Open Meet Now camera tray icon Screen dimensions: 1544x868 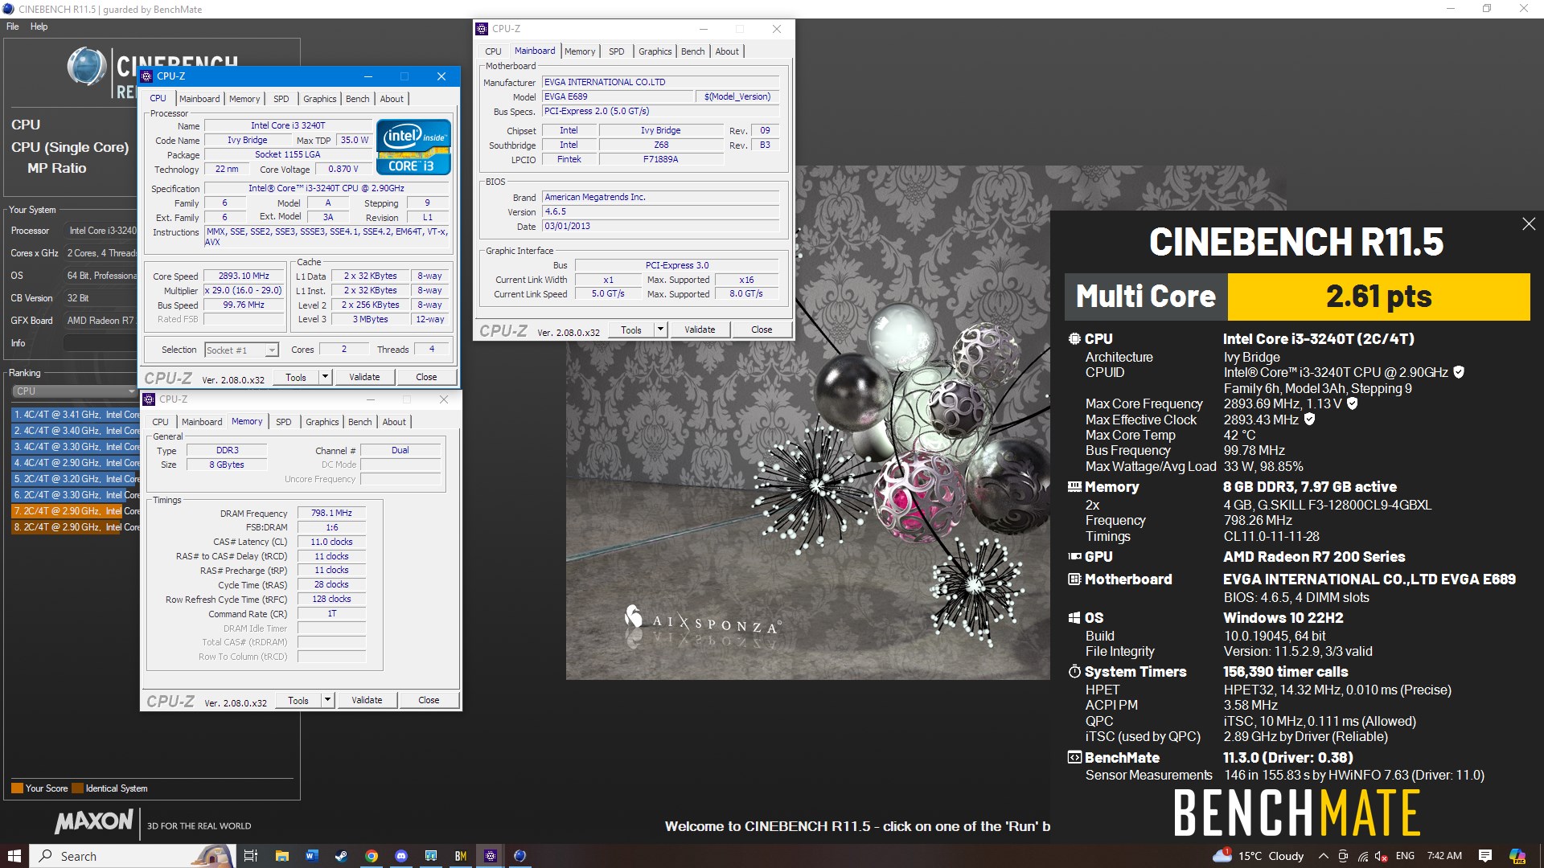1344,856
